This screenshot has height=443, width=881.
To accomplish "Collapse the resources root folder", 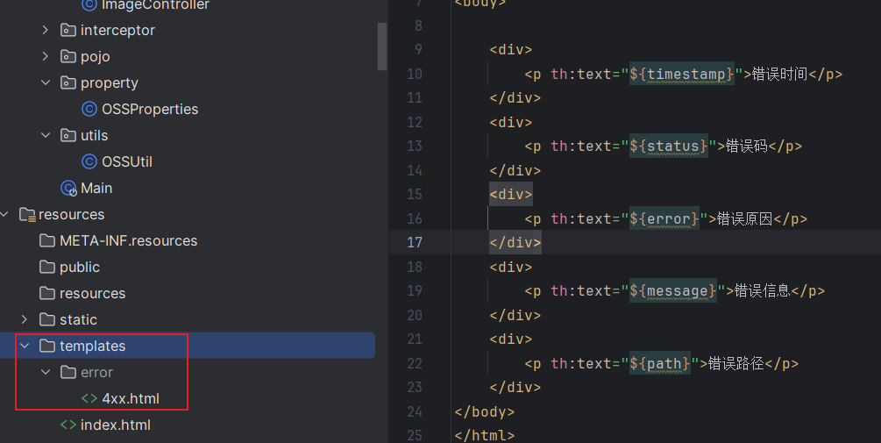I will click(x=4, y=214).
